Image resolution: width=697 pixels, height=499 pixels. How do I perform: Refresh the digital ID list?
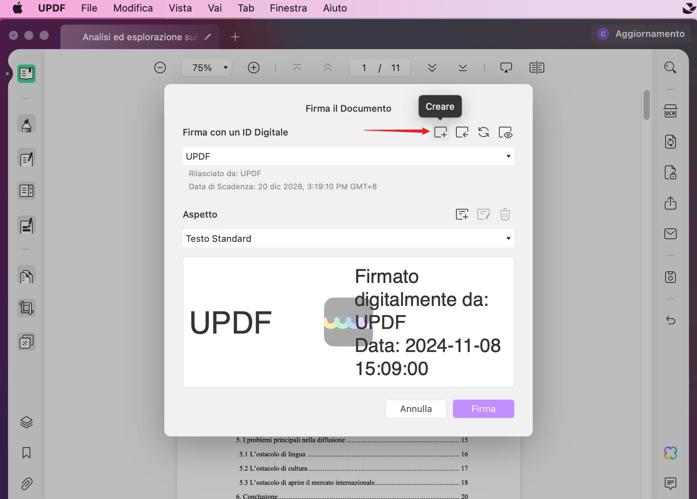pyautogui.click(x=484, y=132)
